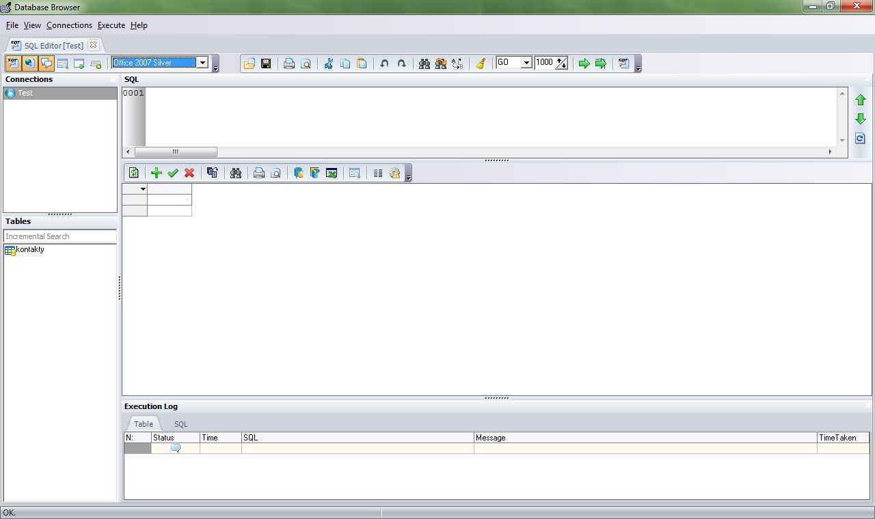Refresh the result set data
The image size is (875, 519).
pyautogui.click(x=133, y=172)
